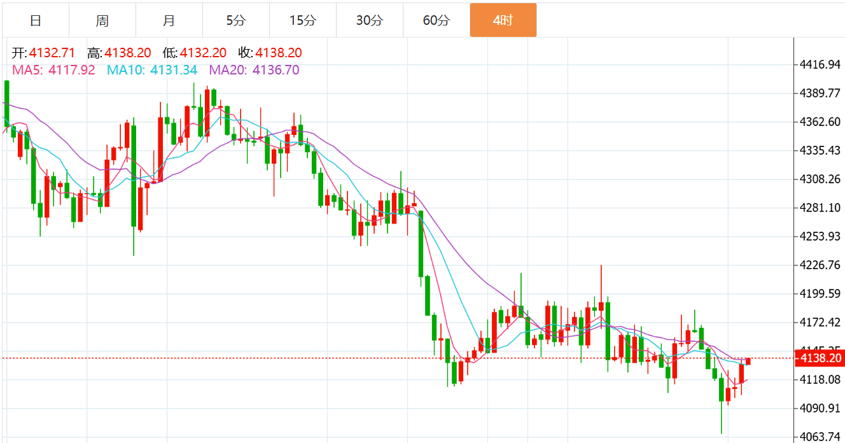Click the 4063.74 price axis label
Screen dimensions: 845x443
(821, 437)
